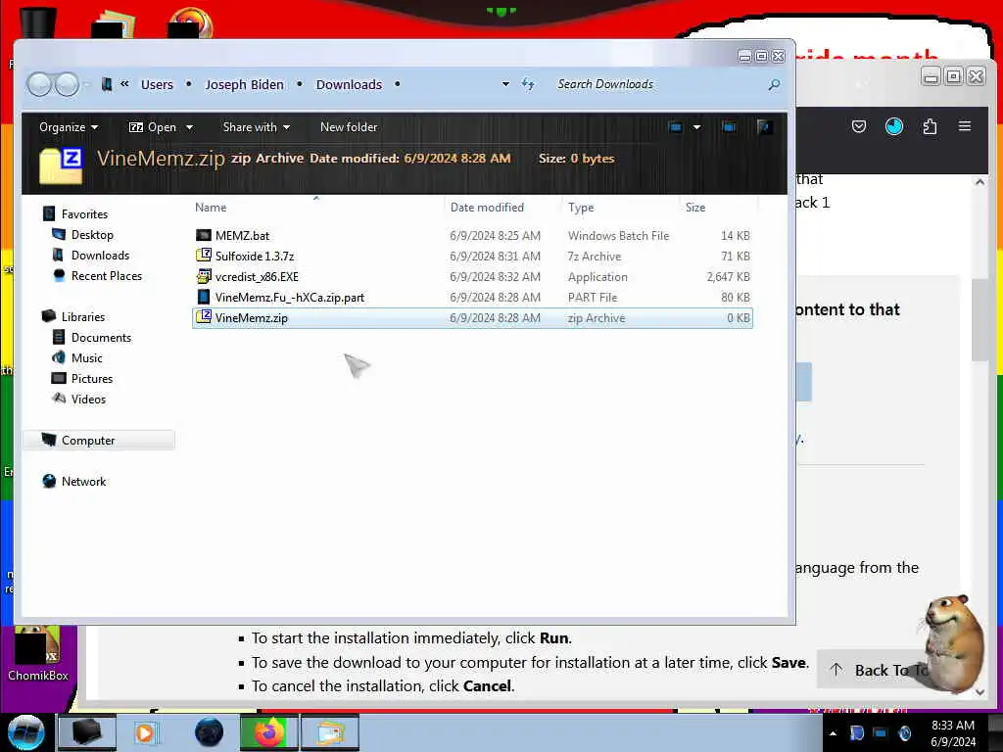Open the Organize dropdown menu
The width and height of the screenshot is (1003, 752).
click(69, 127)
